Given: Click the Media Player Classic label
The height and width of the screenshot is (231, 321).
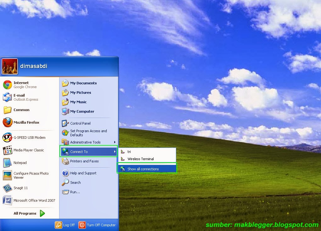Looking at the screenshot, I should 29,150.
